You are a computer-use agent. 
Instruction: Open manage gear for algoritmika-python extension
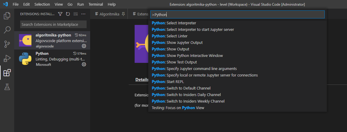click(x=84, y=46)
